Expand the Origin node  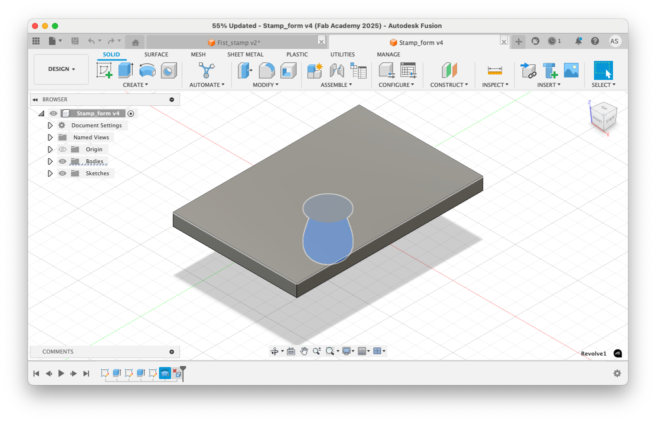[50, 149]
